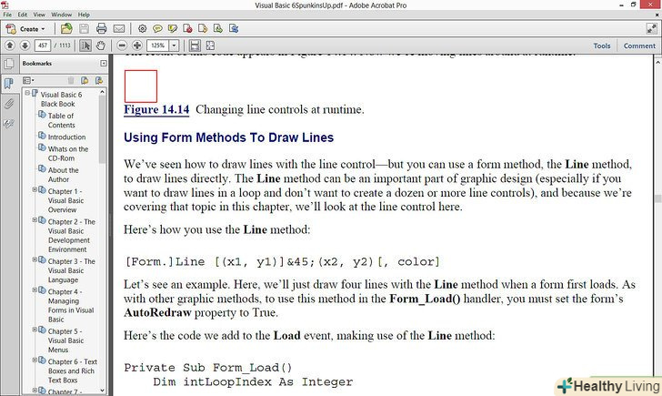Image resolution: width=662 pixels, height=396 pixels.
Task: Zoom out with the minus button
Action: [122, 46]
